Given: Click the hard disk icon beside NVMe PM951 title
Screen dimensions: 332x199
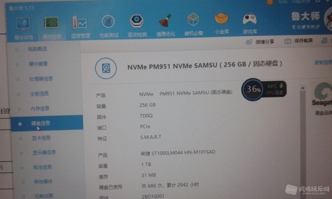Looking at the screenshot, I should [106, 68].
